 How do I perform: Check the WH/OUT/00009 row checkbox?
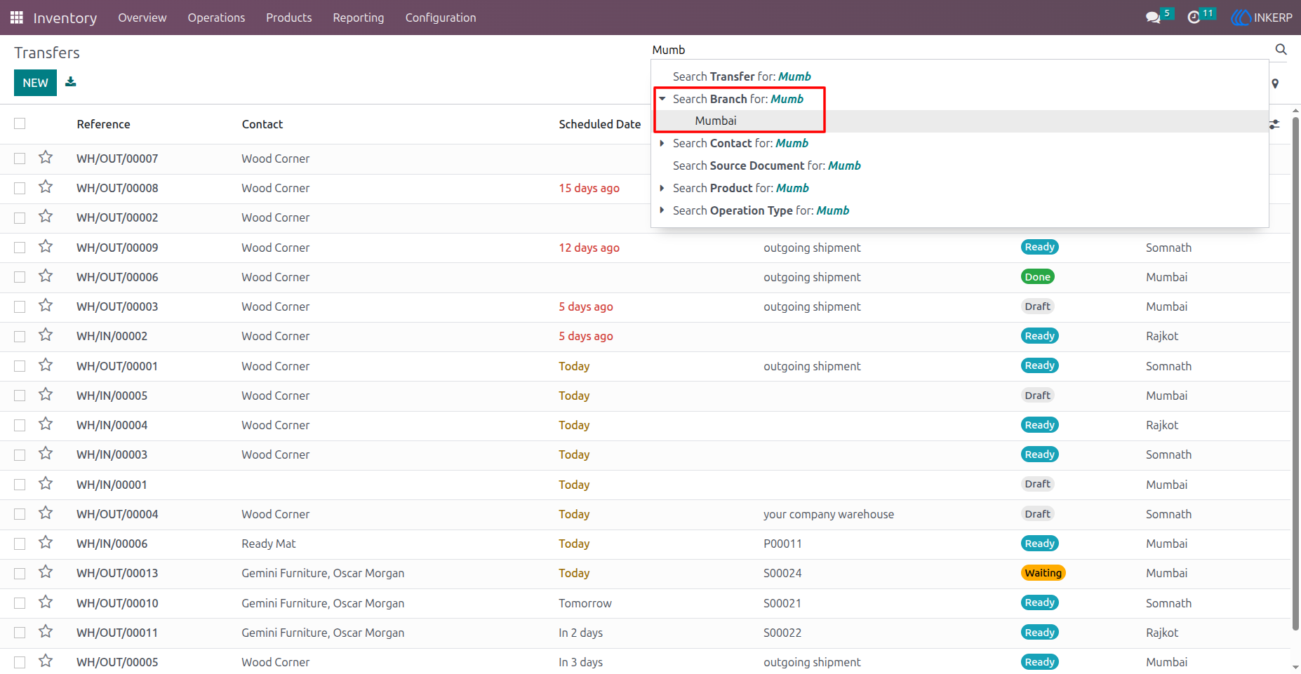click(20, 248)
